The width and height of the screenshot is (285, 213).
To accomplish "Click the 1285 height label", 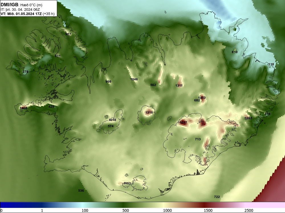I will coord(248,118).
